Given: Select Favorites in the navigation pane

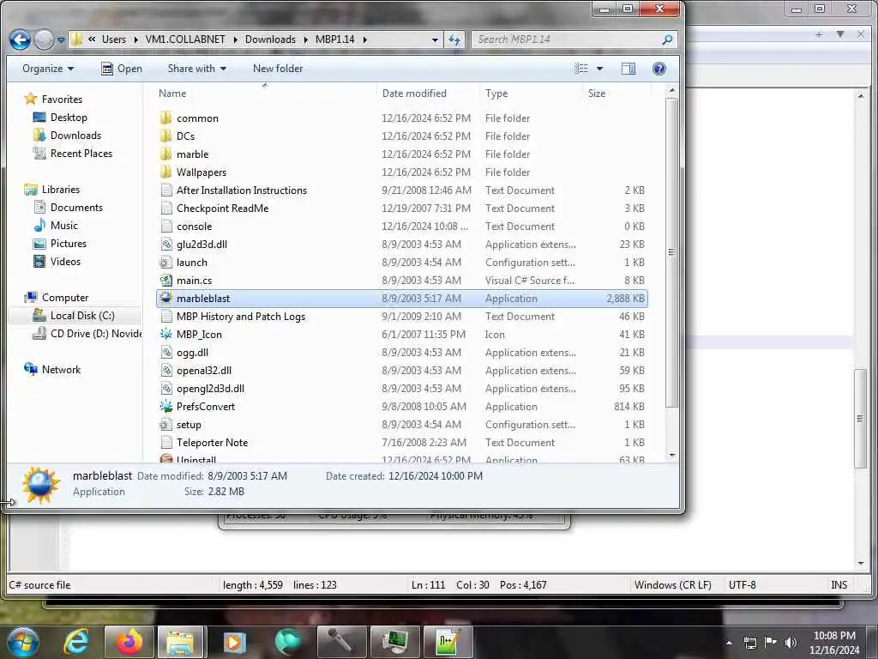Looking at the screenshot, I should click(62, 100).
